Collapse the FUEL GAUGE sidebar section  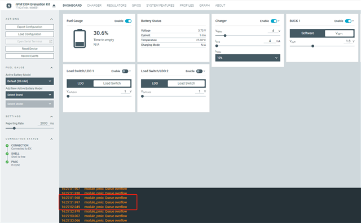(x=51, y=68)
